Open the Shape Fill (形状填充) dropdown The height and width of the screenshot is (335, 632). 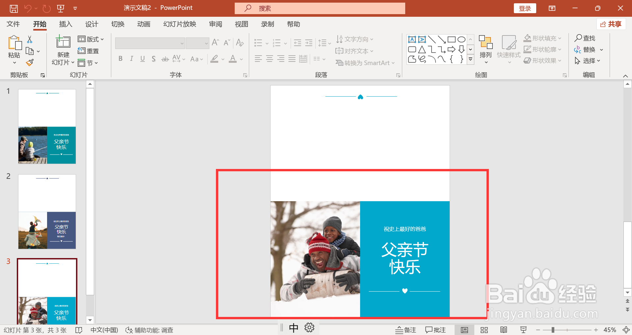pyautogui.click(x=542, y=38)
